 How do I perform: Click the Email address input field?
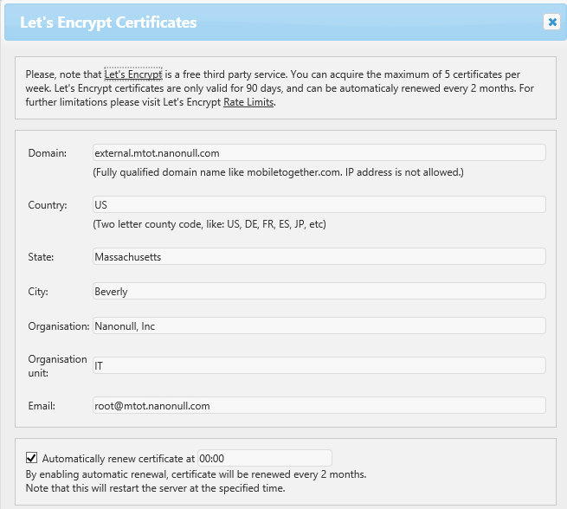pos(319,405)
